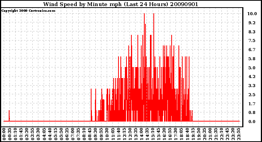
Task: Click the 17:30 time label
Action: (175, 134)
